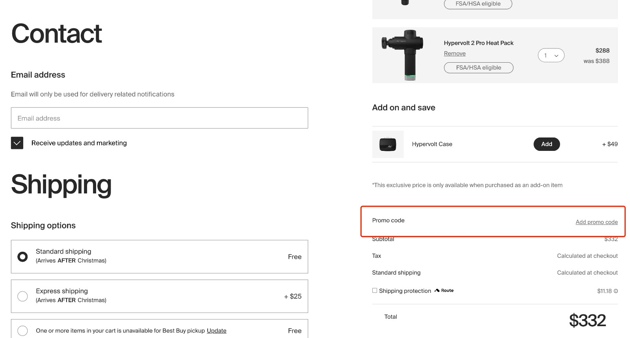Image resolution: width=630 pixels, height=338 pixels.
Task: Click the Express shipping + $25 price
Action: (x=293, y=296)
